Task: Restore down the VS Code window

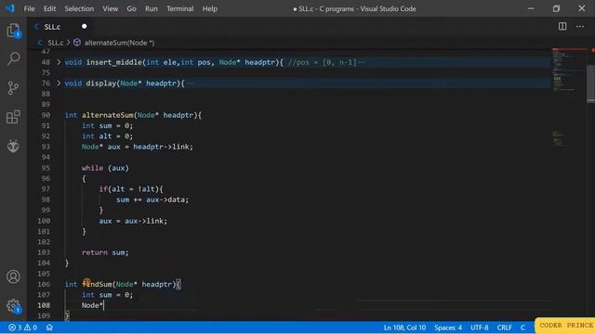Action: [x=556, y=8]
